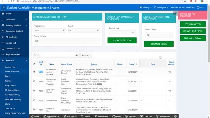
Task: Uncheck row for Muhammad Ammar Munawar
Action: coord(34,72)
